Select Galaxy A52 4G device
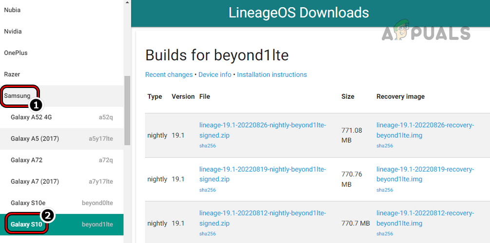This screenshot has height=243, width=490. point(31,117)
